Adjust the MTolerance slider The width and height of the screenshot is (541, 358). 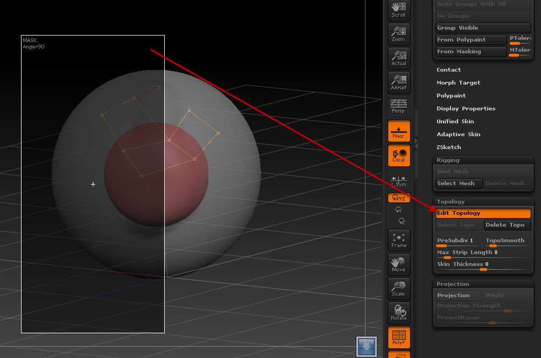click(520, 51)
